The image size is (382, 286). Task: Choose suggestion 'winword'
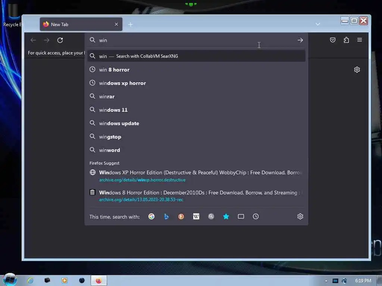pos(196,150)
